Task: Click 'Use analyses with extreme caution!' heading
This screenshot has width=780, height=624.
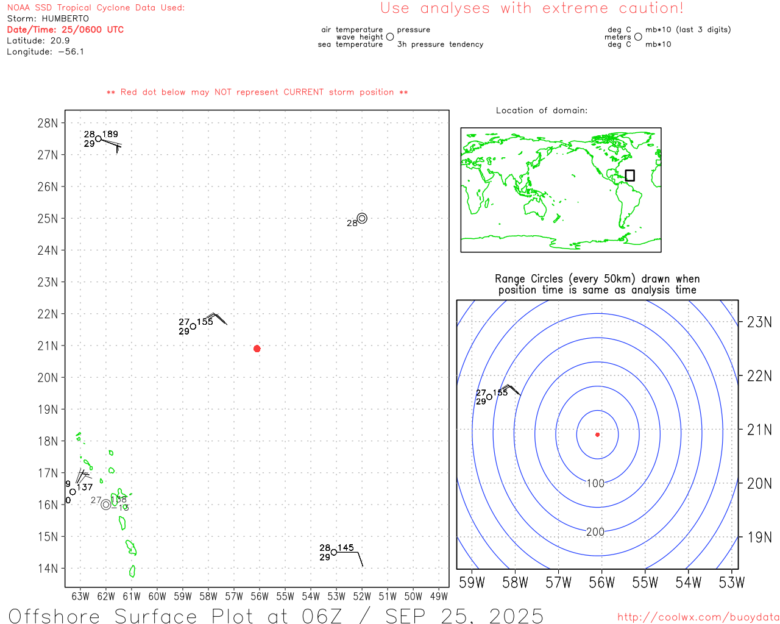Action: tap(532, 8)
